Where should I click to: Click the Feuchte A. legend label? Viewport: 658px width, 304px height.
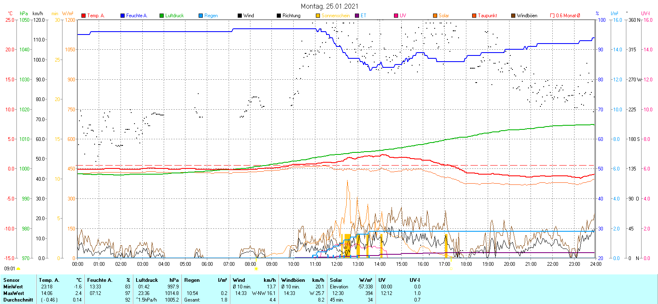coord(137,16)
